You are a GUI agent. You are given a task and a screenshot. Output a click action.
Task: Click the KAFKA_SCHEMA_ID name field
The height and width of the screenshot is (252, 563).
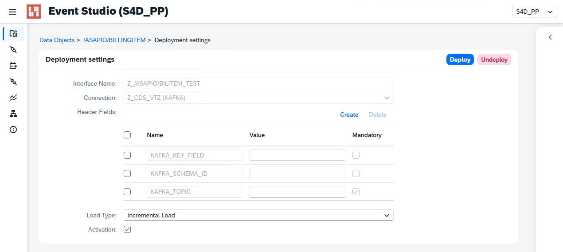tap(195, 173)
